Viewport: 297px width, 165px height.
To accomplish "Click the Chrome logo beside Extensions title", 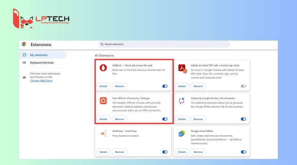I will pyautogui.click(x=24, y=44).
